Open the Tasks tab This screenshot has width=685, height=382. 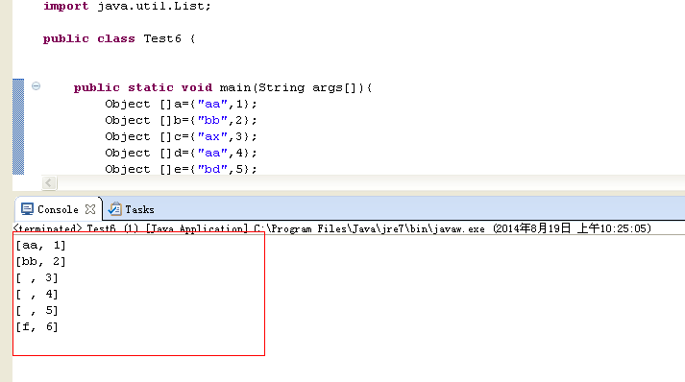(140, 209)
